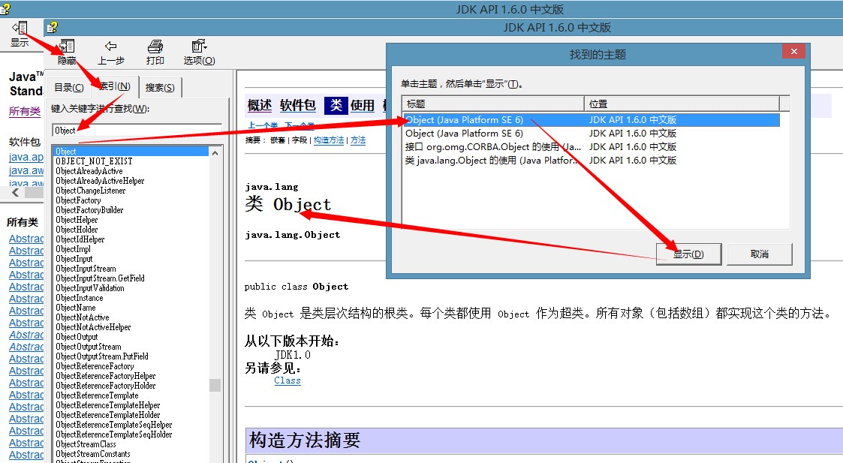843x463 pixels.
Task: Select ObjectAlreadyActiveHelper in index list
Action: 100,181
